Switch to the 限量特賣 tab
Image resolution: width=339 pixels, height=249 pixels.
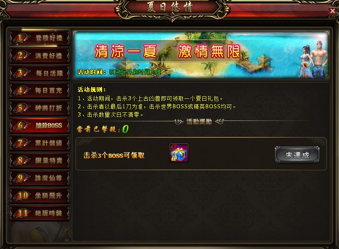coord(40,160)
